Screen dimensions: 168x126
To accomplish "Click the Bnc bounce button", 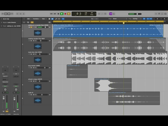I will click(18, 109).
